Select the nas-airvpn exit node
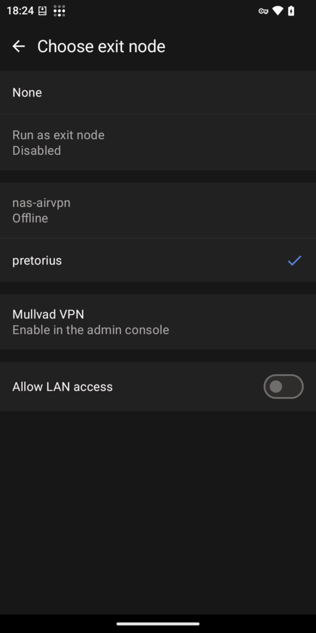Screen dimensions: 316x633 tap(158, 210)
